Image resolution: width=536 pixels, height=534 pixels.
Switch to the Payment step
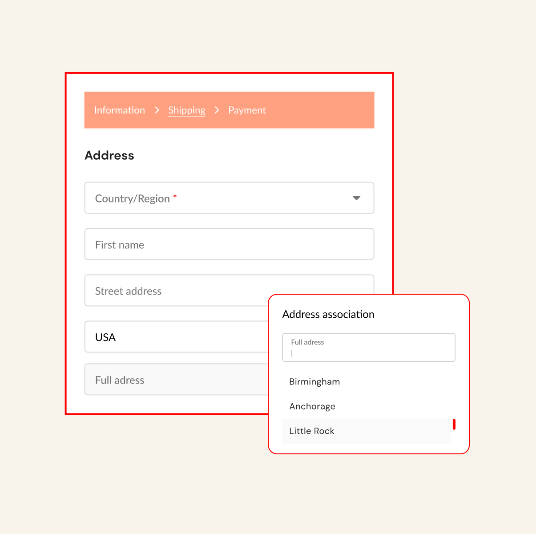click(247, 110)
